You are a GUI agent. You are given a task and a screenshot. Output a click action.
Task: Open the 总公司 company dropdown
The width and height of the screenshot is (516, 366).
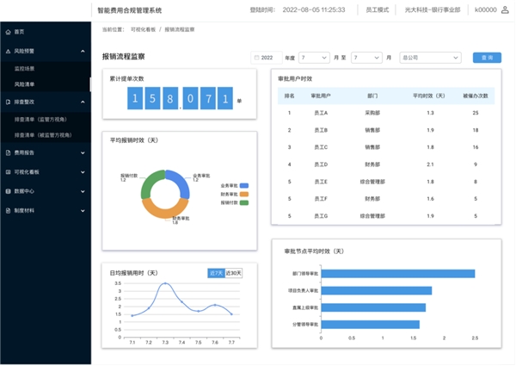pos(430,58)
